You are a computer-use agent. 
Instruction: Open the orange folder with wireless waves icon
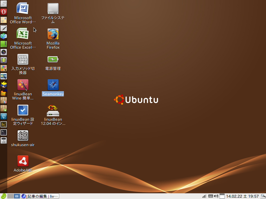coord(4,93)
